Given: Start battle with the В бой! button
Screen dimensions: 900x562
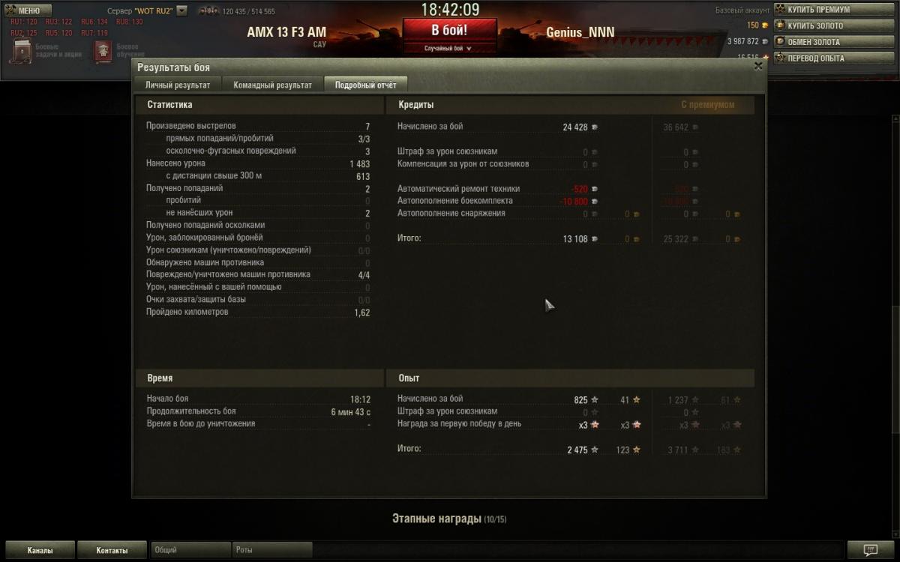Looking at the screenshot, I should [449, 30].
